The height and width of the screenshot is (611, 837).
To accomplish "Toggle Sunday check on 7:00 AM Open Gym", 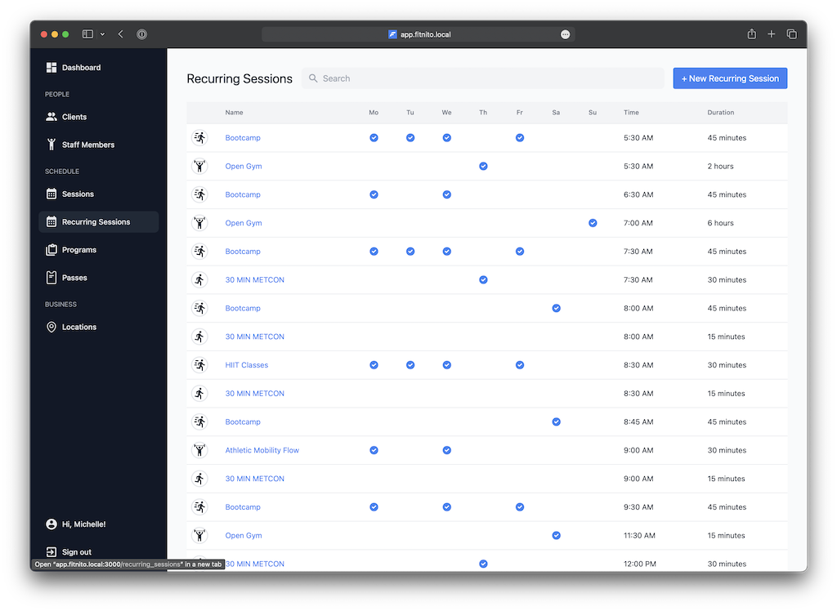I will coord(593,223).
